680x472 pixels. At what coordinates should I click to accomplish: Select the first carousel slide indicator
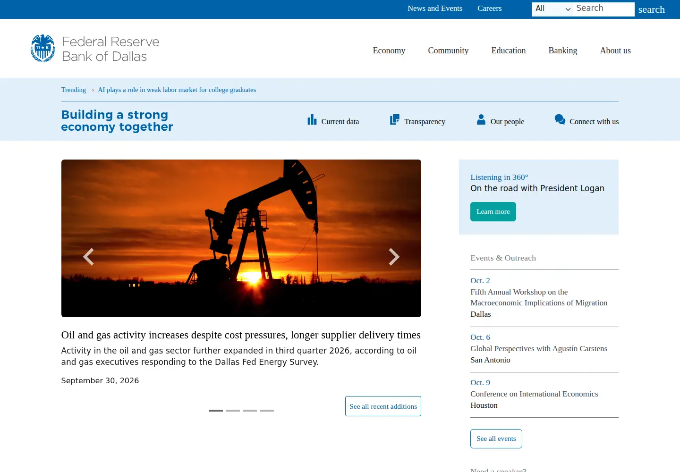pos(216,411)
